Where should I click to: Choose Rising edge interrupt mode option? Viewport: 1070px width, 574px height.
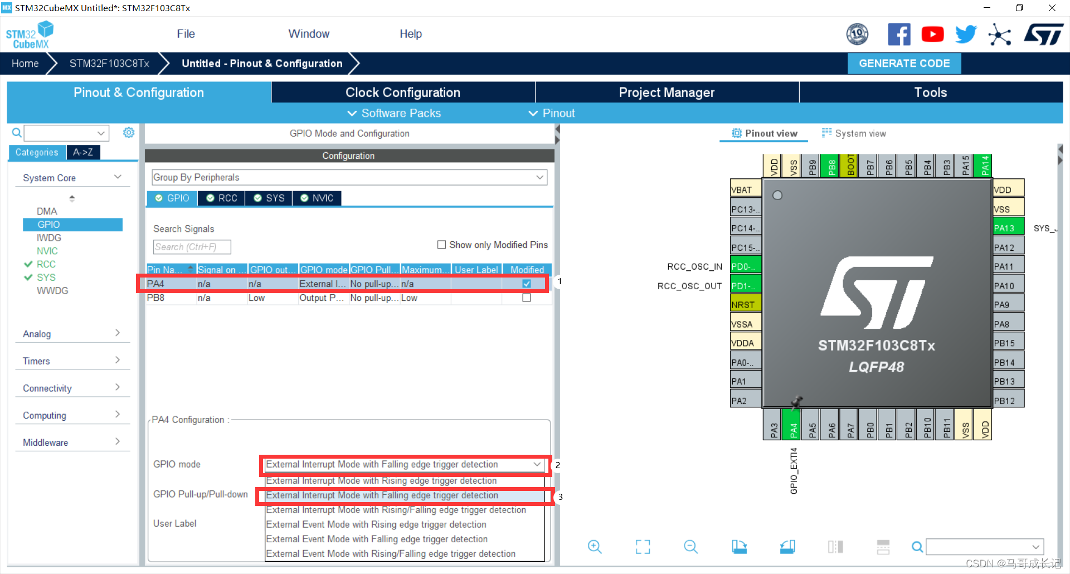coord(404,481)
